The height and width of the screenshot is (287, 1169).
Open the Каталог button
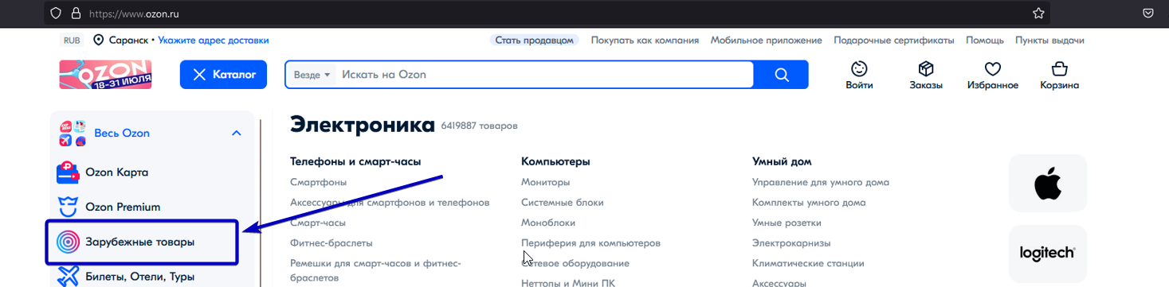(x=223, y=75)
